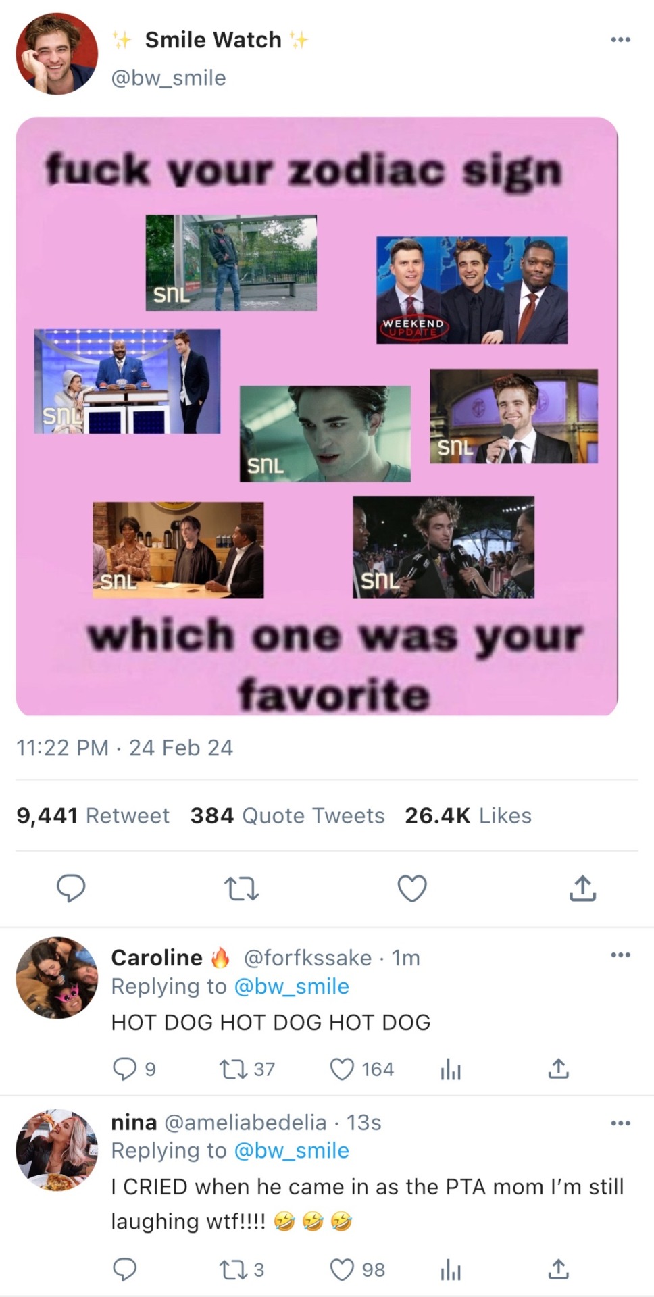This screenshot has height=1297, width=654.
Task: Open the pink zodiac sign meme image
Action: click(x=317, y=415)
